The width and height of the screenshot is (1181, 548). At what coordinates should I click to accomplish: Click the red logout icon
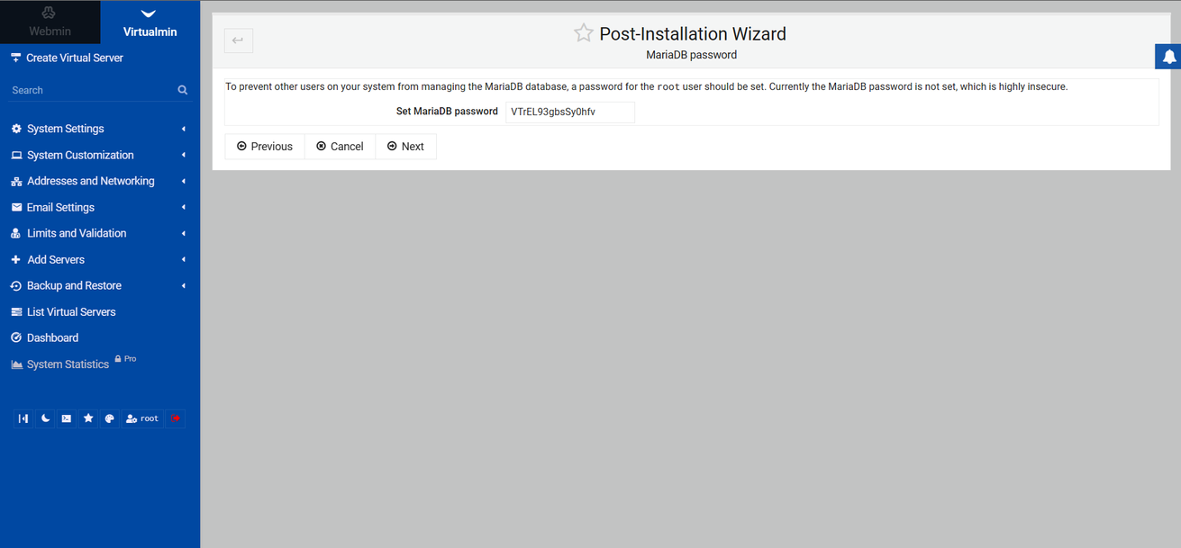tap(176, 418)
